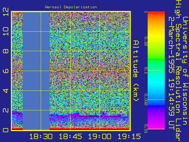Click the '19:15' time axis label
Image resolution: width=189 pixels, height=142 pixels.
[x=129, y=136]
